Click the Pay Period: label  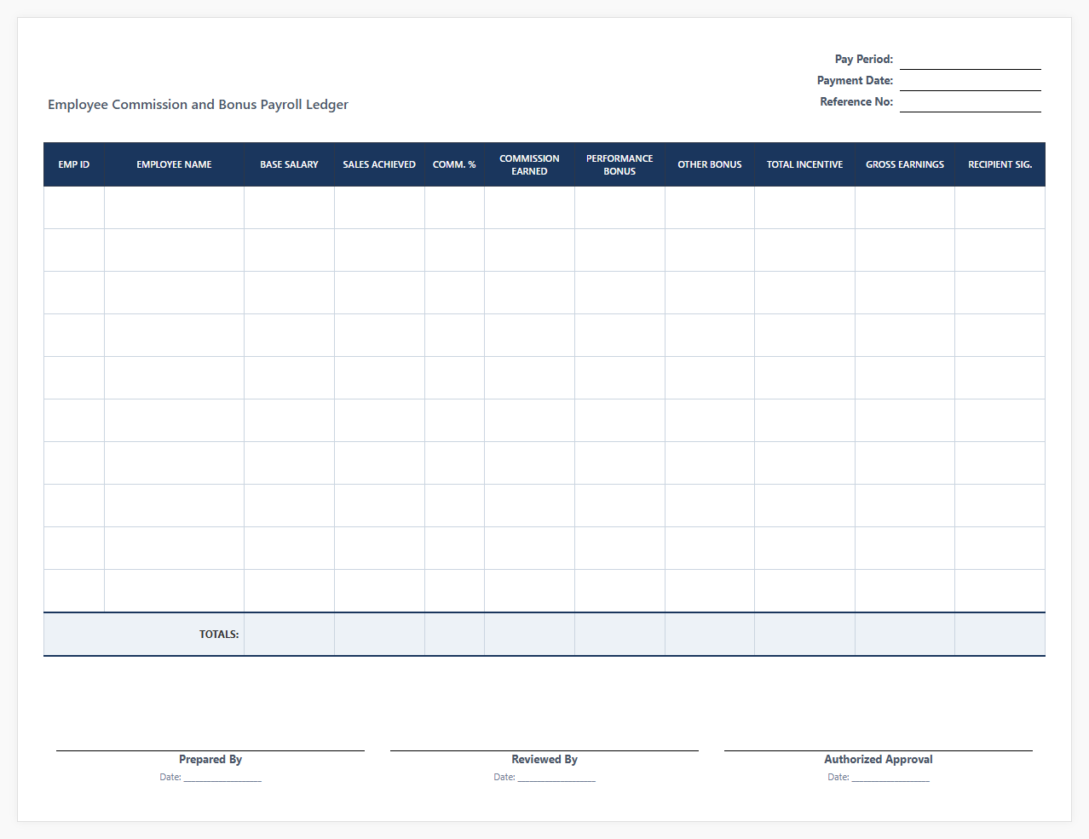(x=864, y=60)
